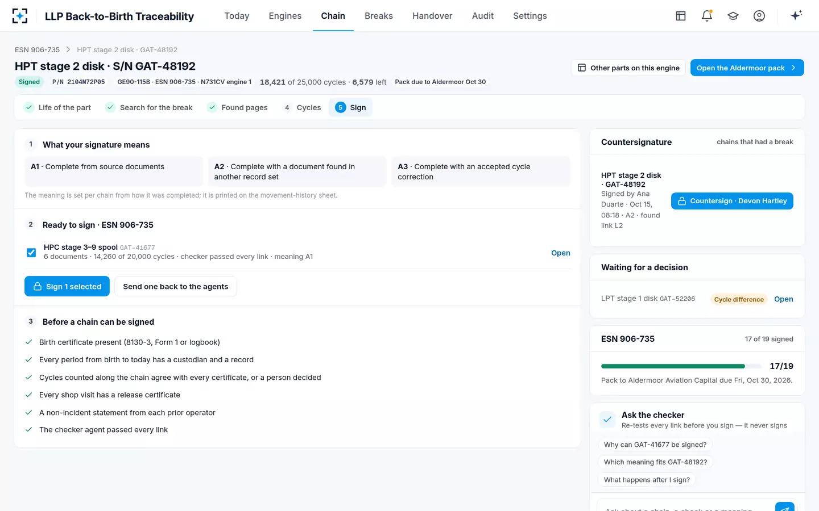Open the layout panel icon
The width and height of the screenshot is (819, 511).
point(681,16)
